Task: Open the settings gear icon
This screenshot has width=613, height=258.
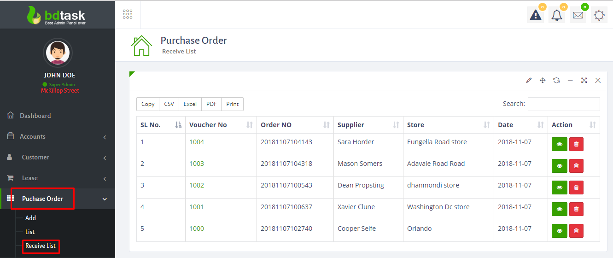Action: [599, 15]
